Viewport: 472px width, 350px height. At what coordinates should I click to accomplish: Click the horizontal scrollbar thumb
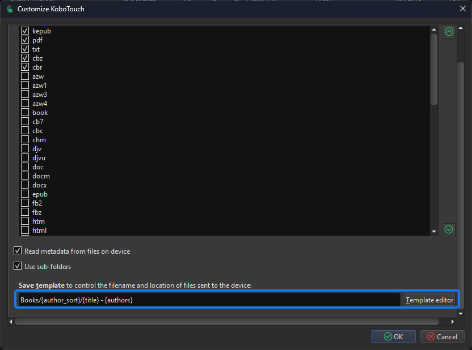pos(227,322)
